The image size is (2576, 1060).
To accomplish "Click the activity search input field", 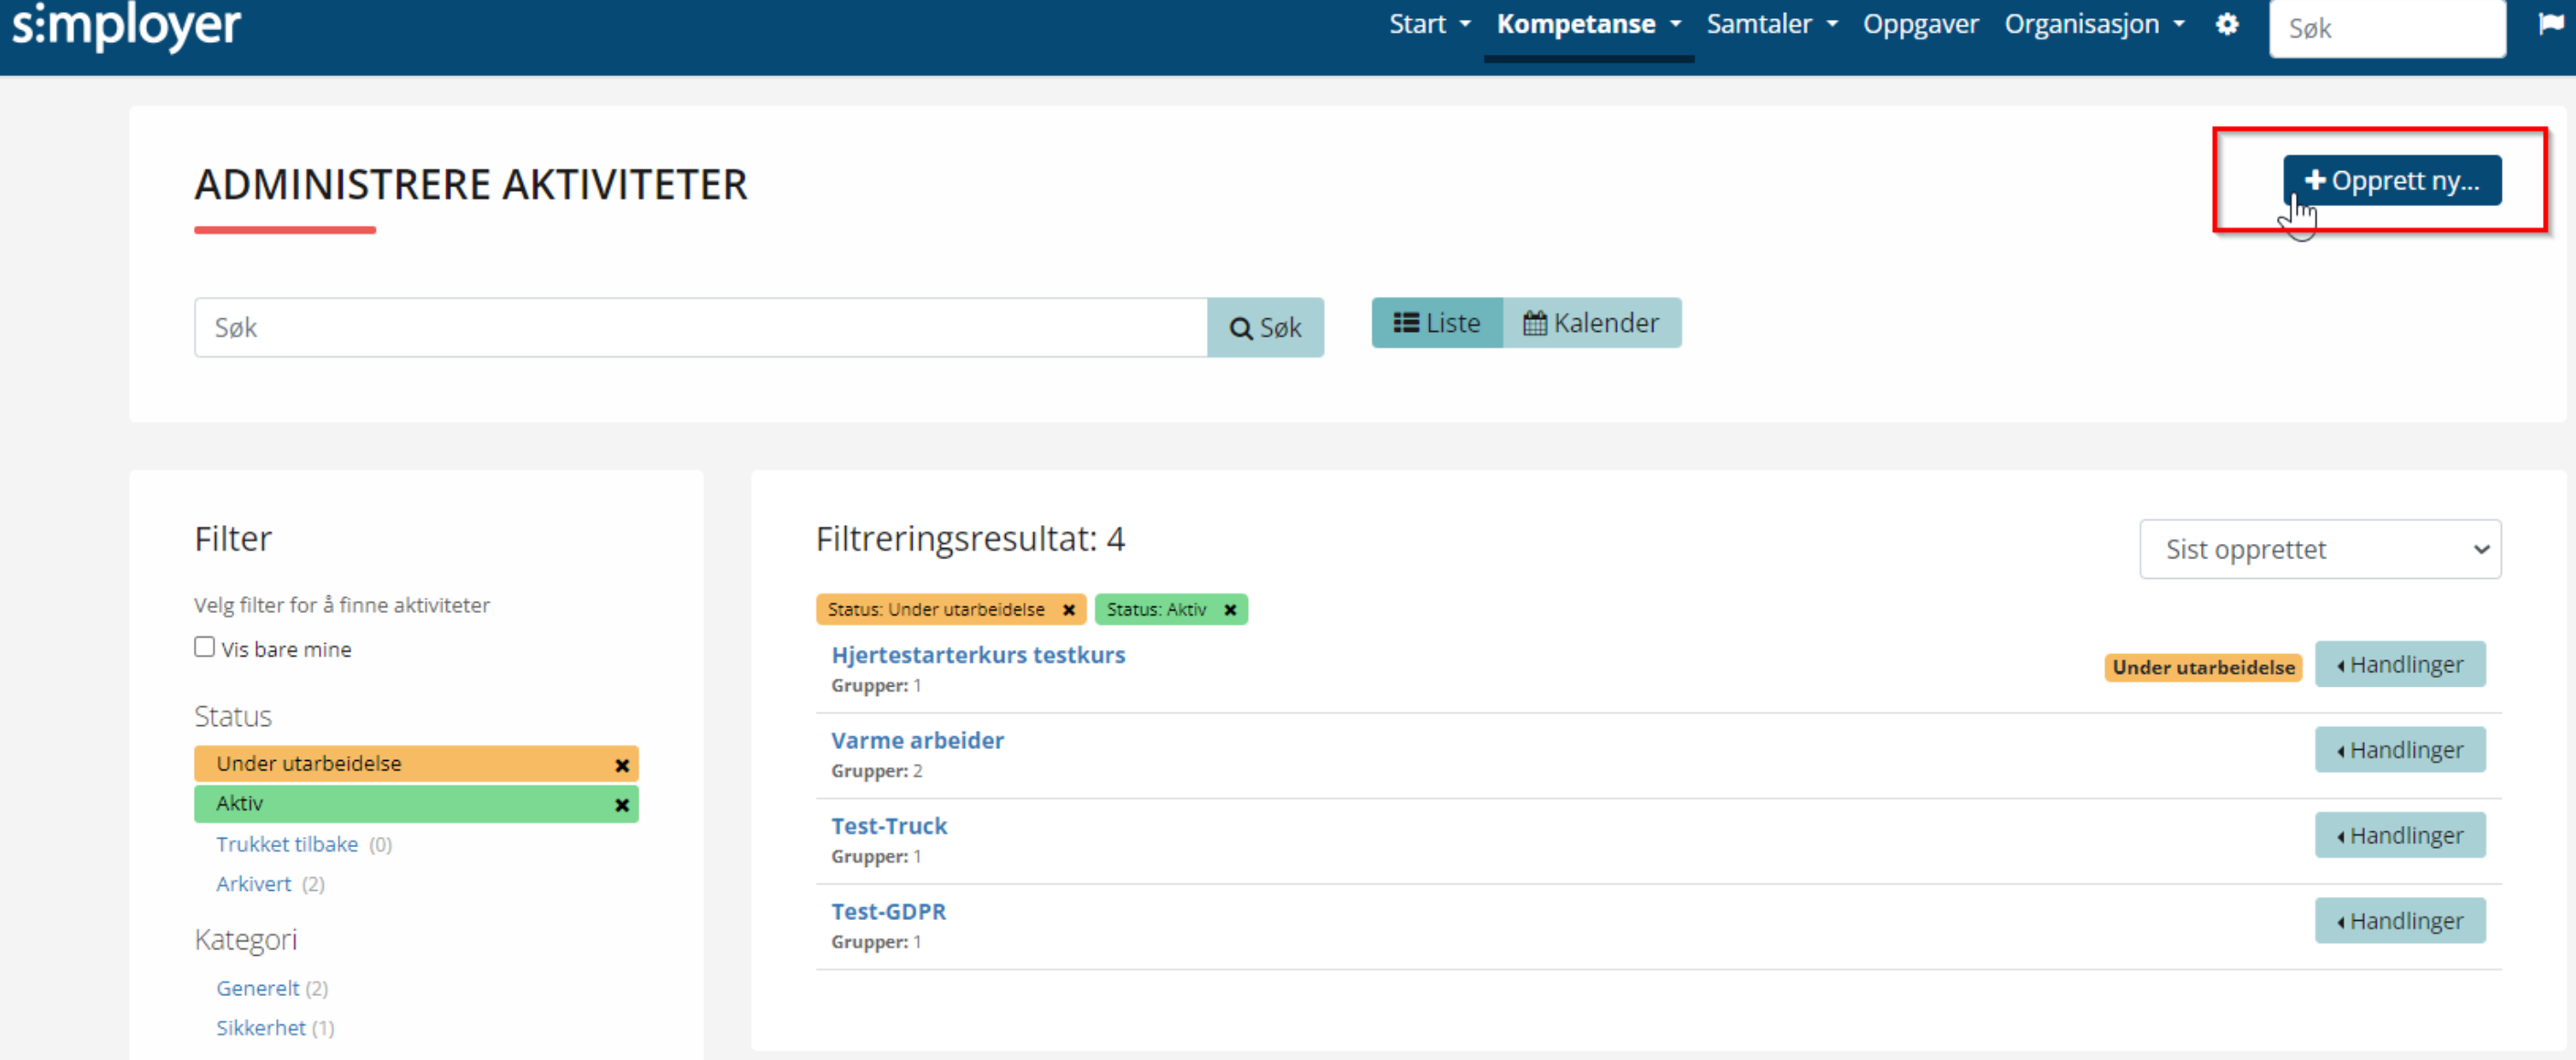I will 701,327.
